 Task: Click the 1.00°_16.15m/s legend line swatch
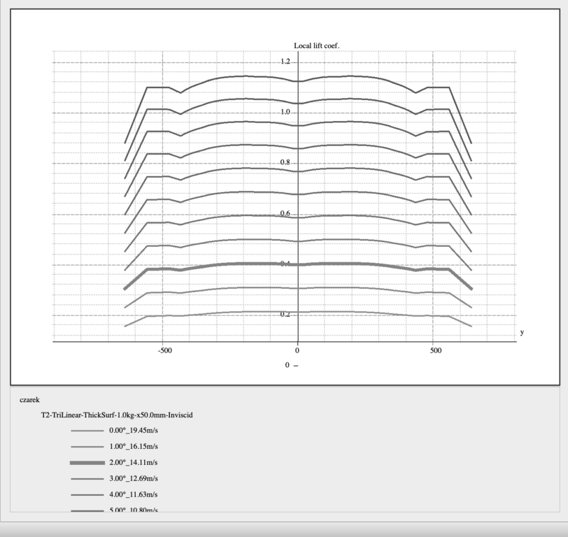pyautogui.click(x=87, y=446)
